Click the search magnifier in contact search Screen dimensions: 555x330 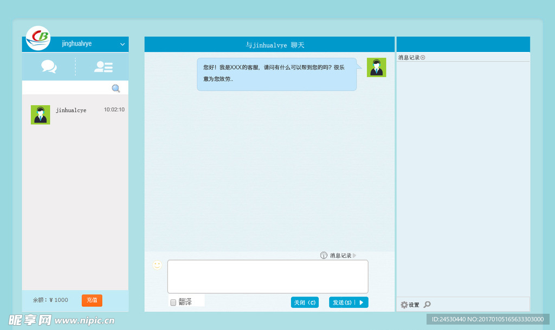click(x=115, y=88)
